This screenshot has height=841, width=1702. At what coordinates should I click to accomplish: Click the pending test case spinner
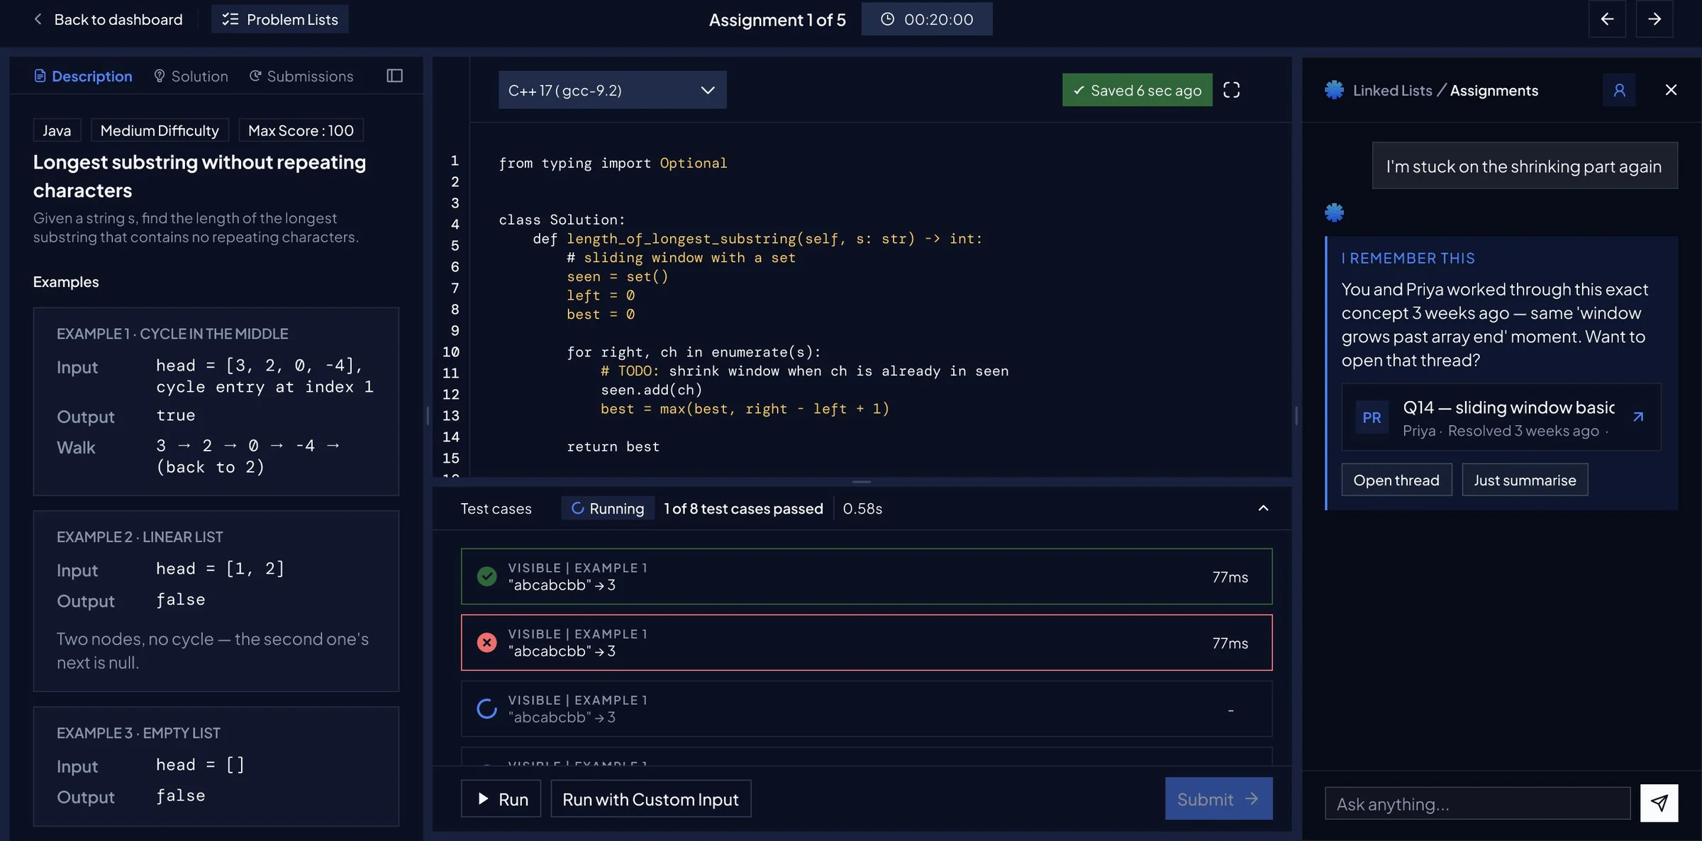[486, 709]
